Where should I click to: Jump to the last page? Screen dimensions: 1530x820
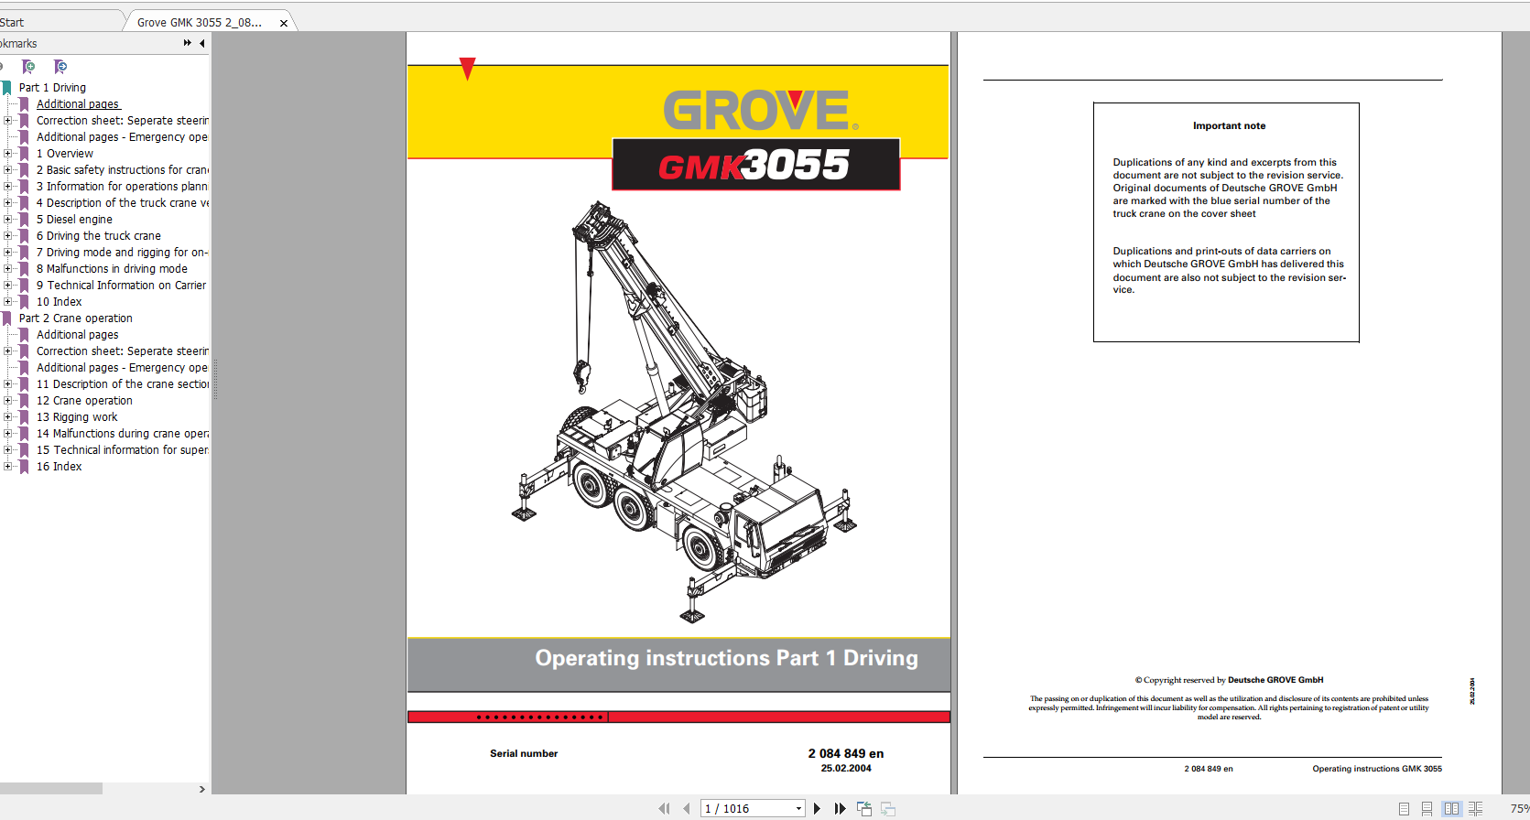pyautogui.click(x=840, y=808)
